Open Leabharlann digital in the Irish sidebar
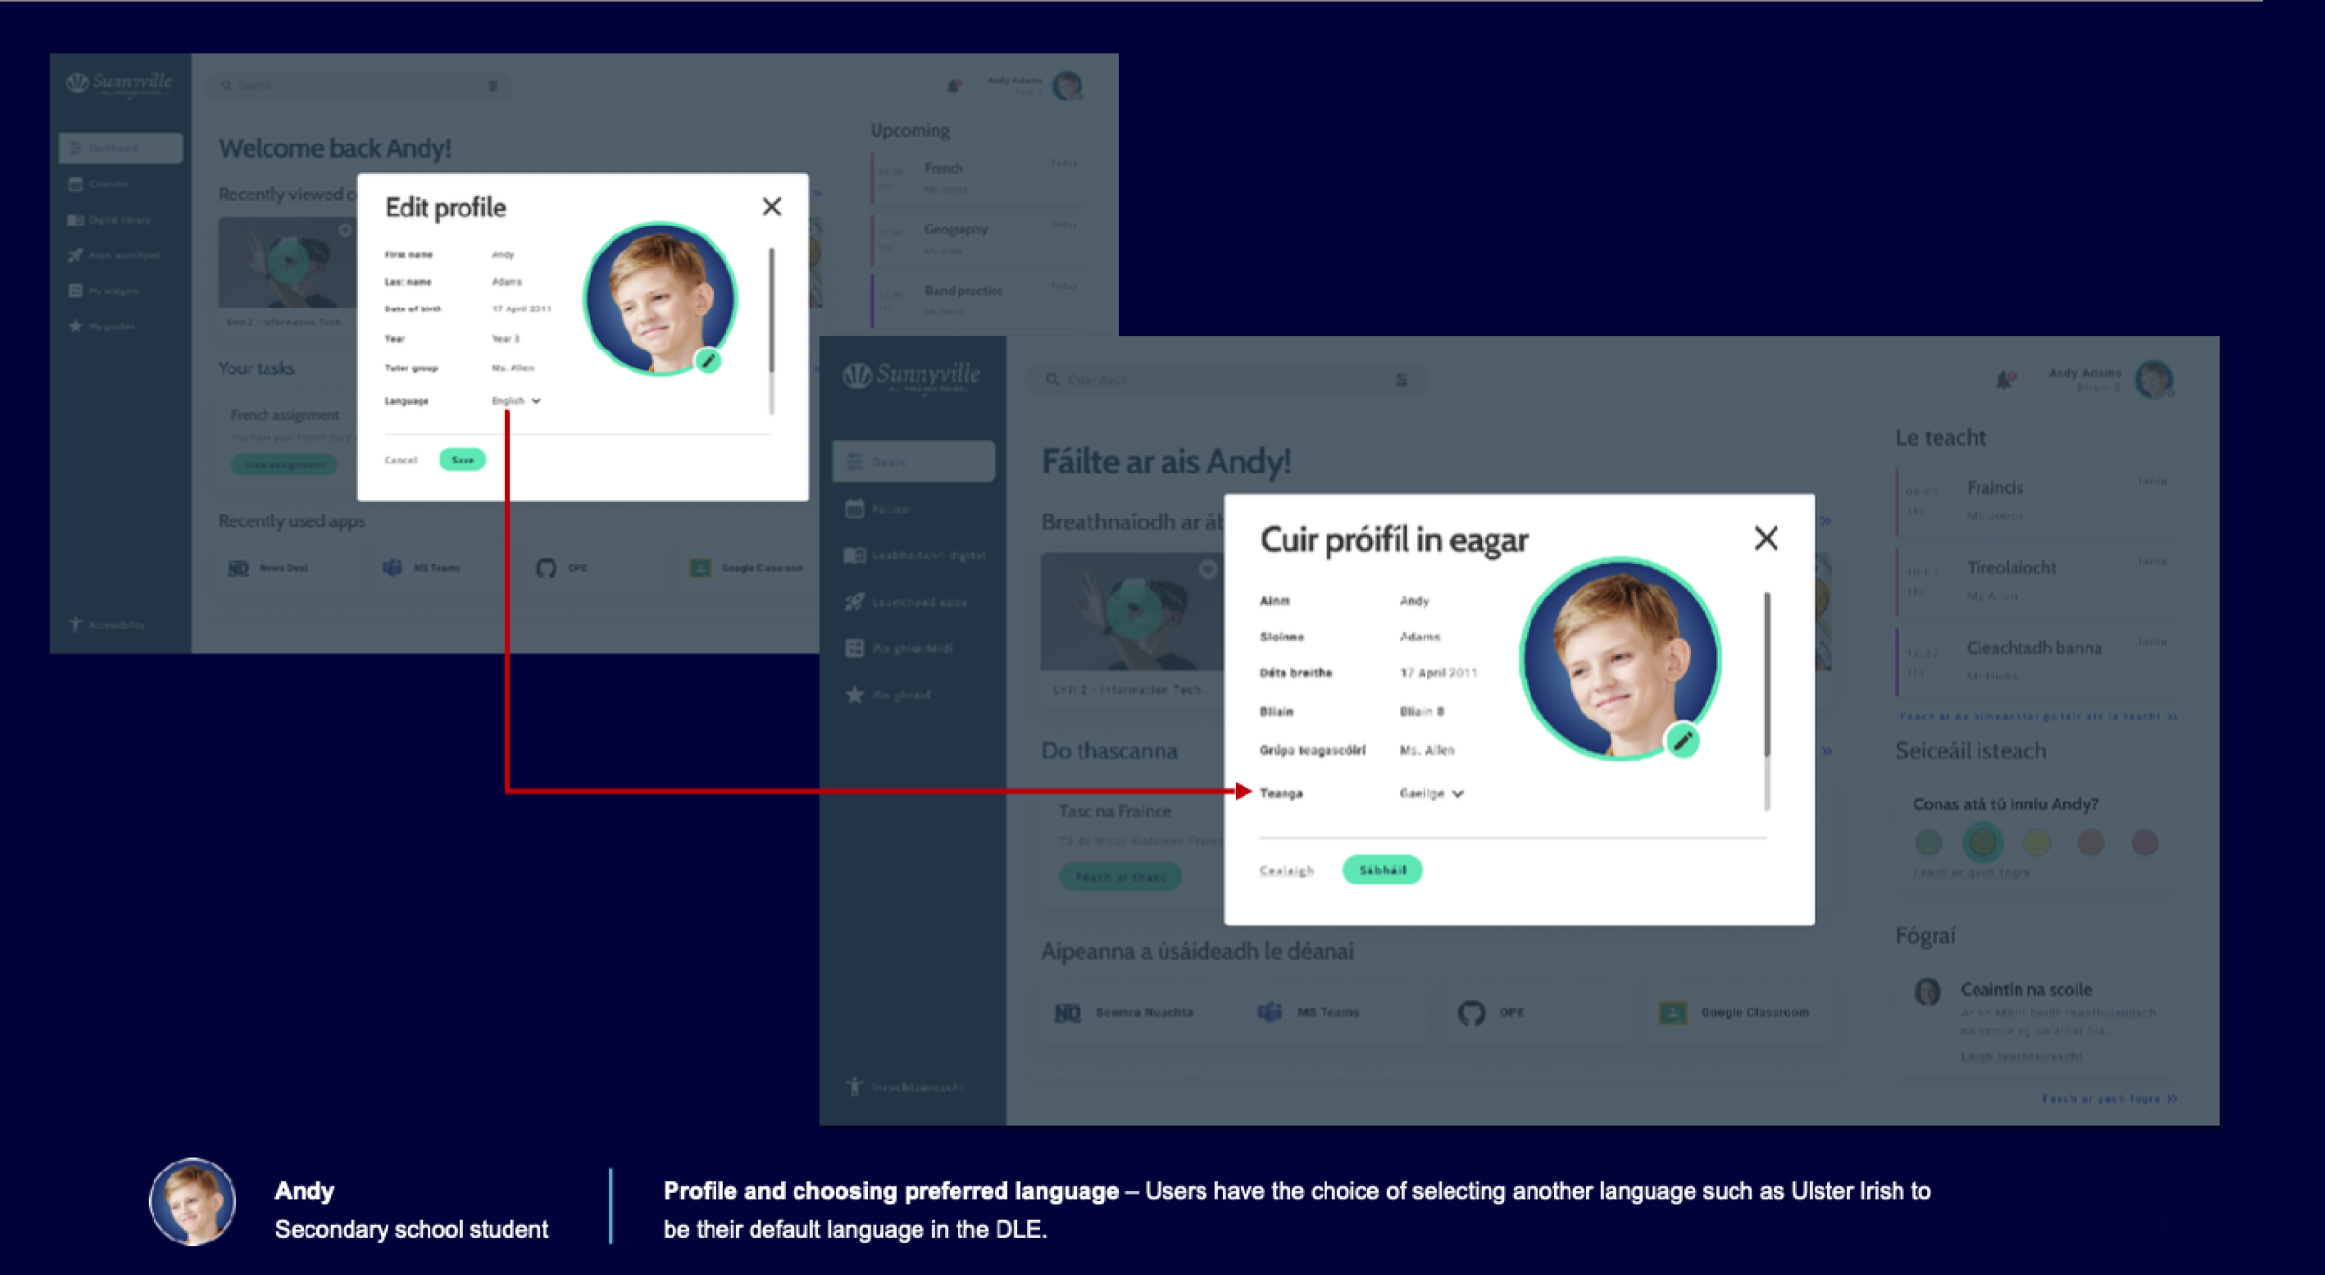 915,555
